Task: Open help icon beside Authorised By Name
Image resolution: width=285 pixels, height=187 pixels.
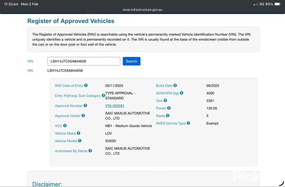Action: pyautogui.click(x=90, y=151)
